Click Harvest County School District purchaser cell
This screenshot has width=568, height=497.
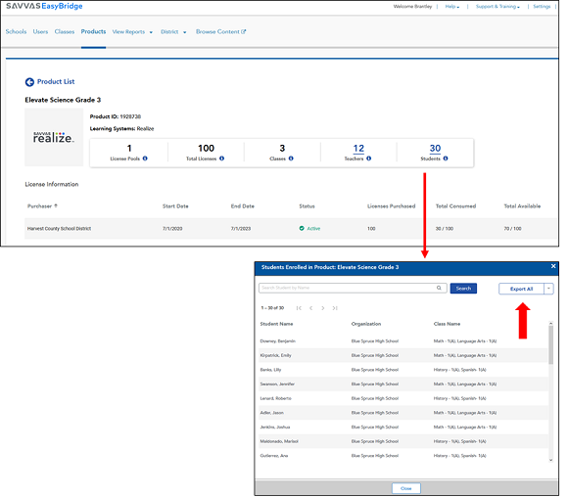(x=59, y=228)
